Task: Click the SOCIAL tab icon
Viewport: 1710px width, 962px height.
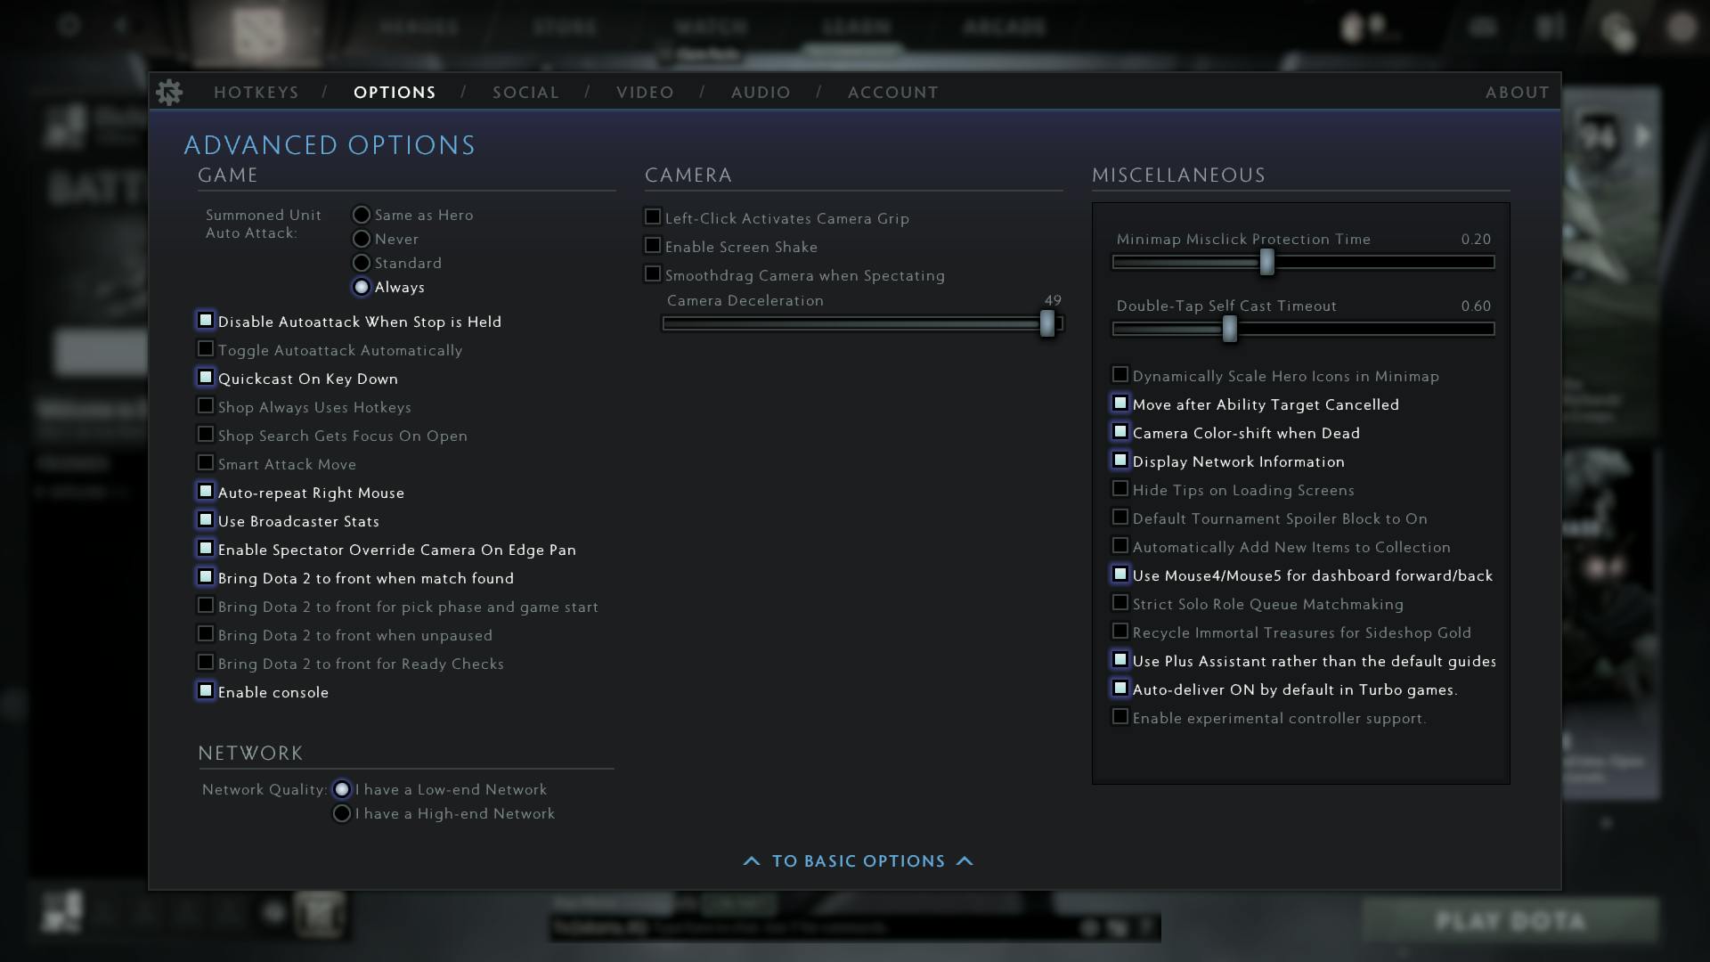Action: (526, 92)
